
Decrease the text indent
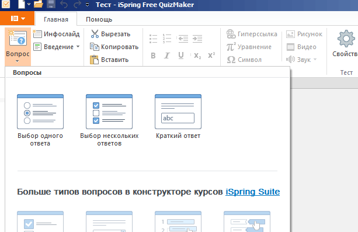tap(183, 39)
